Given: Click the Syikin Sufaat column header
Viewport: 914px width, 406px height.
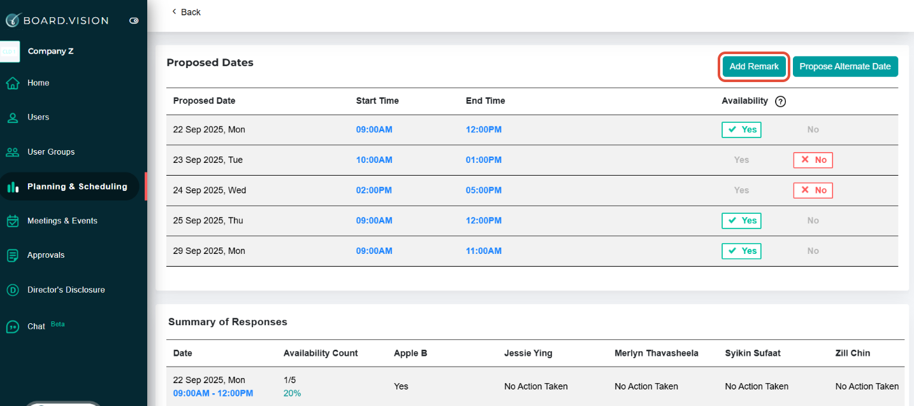Looking at the screenshot, I should click(x=753, y=353).
